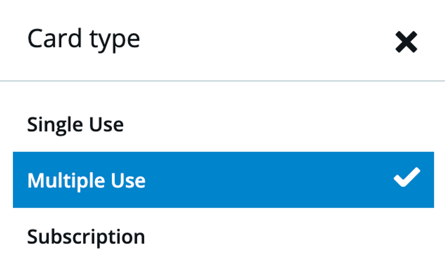Viewport: 445px width, 265px height.
Task: Exit the card type picker
Action: pyautogui.click(x=406, y=42)
